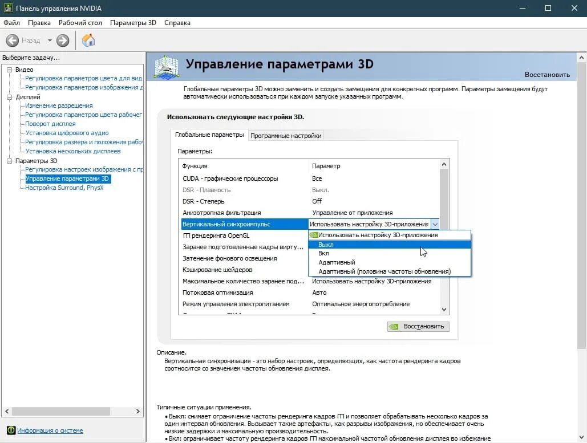Viewport: 587px width, 443px height.
Task: Open Регулировка параметров изображения under Видео
Action: coord(84,87)
